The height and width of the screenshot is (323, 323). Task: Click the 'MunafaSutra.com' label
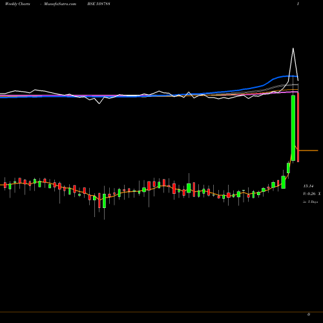click(60, 4)
